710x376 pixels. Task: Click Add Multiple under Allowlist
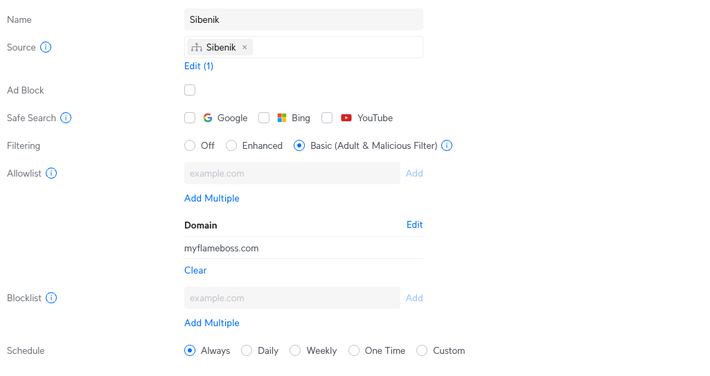click(212, 198)
